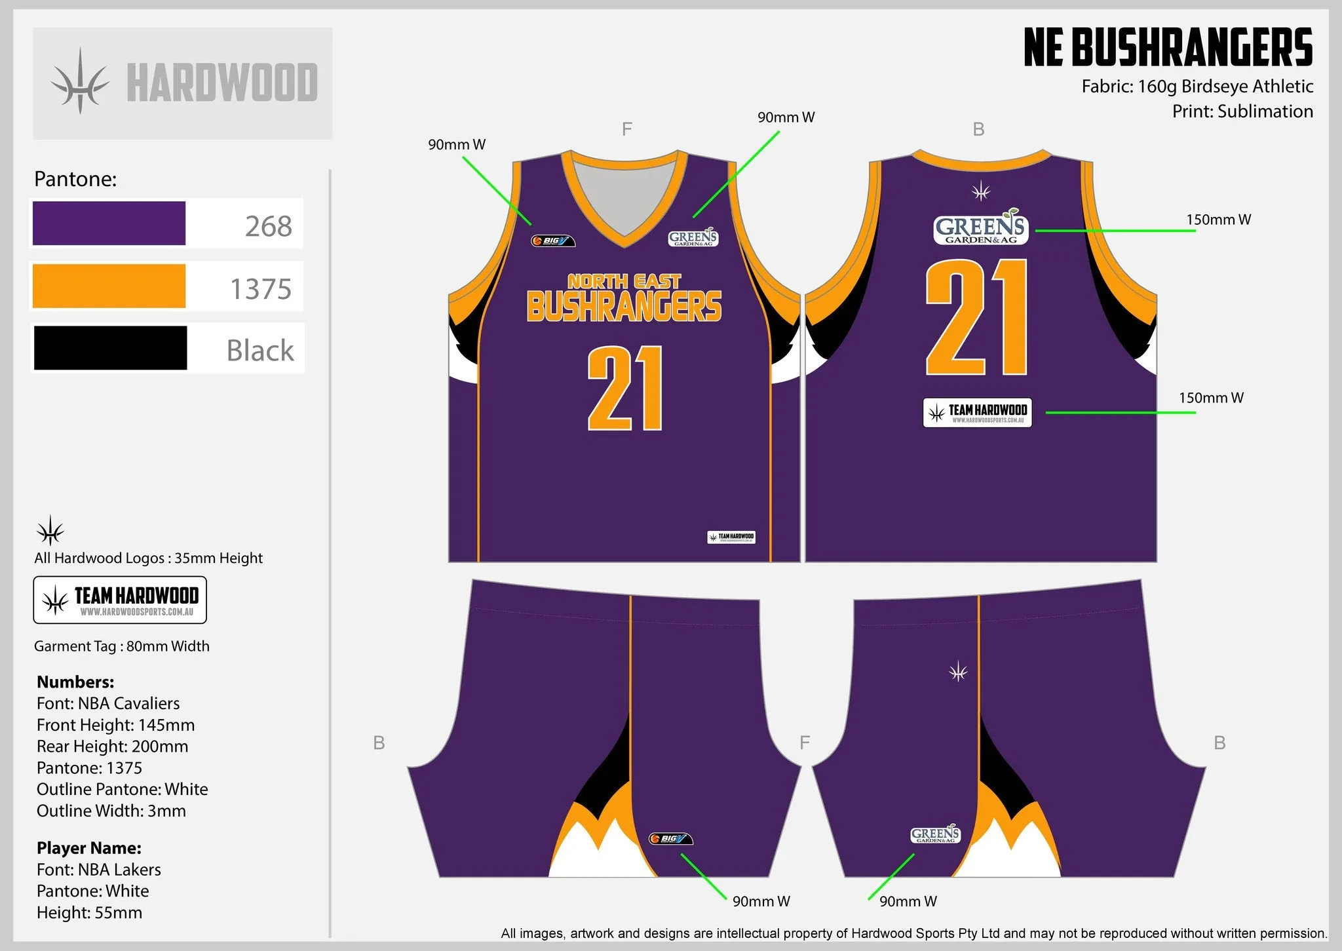Image resolution: width=1342 pixels, height=951 pixels.
Task: Click the 'Pantone:' heading
Action: tap(75, 179)
